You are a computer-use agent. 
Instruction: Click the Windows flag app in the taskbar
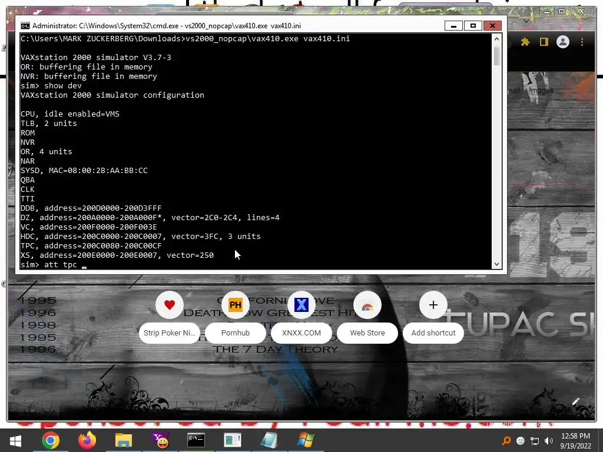tap(306, 440)
